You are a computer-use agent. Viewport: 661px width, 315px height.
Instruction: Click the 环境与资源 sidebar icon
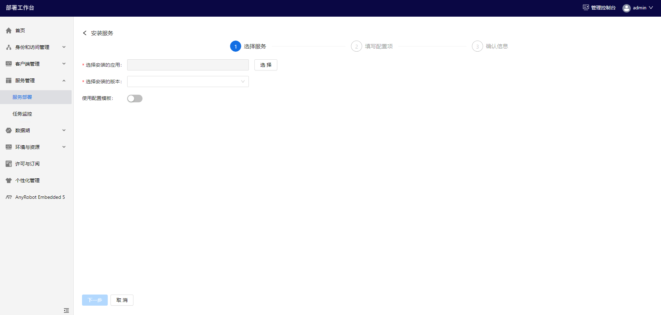tap(9, 147)
